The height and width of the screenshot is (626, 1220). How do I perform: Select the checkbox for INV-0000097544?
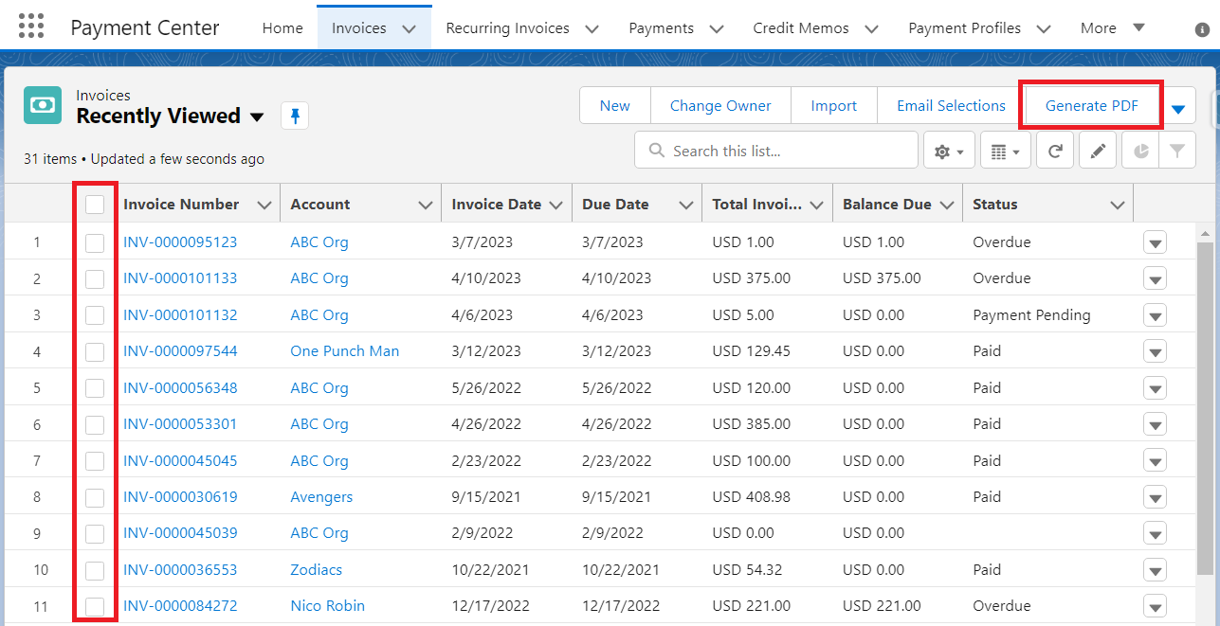(x=95, y=351)
